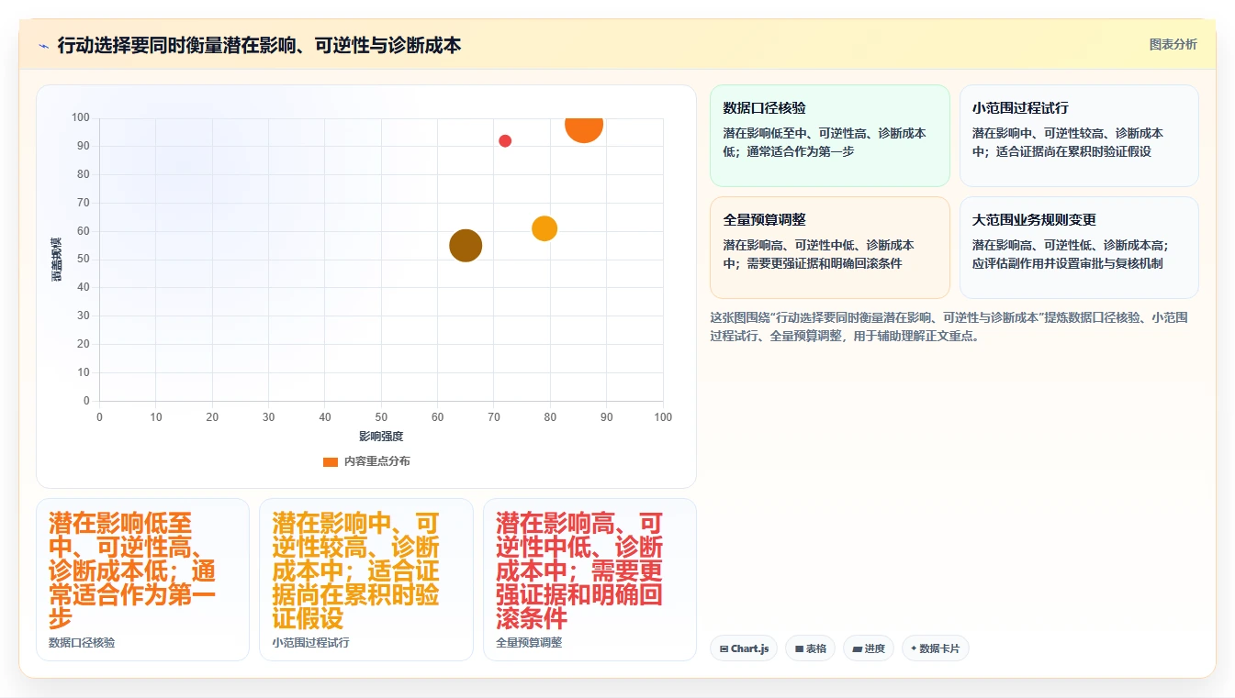Select the amber bubble near 80
This screenshot has width=1235, height=698.
(545, 227)
